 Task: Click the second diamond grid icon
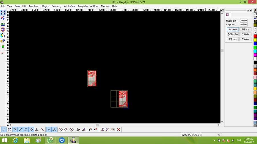click(x=66, y=130)
